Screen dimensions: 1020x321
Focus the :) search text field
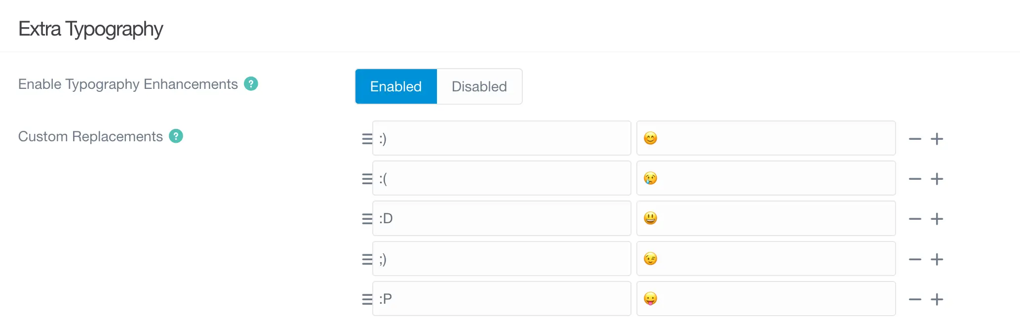[x=502, y=138]
